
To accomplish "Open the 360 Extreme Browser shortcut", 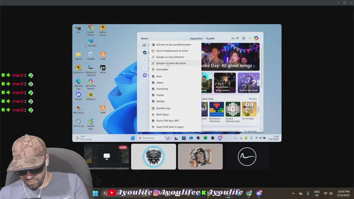I will (90, 84).
